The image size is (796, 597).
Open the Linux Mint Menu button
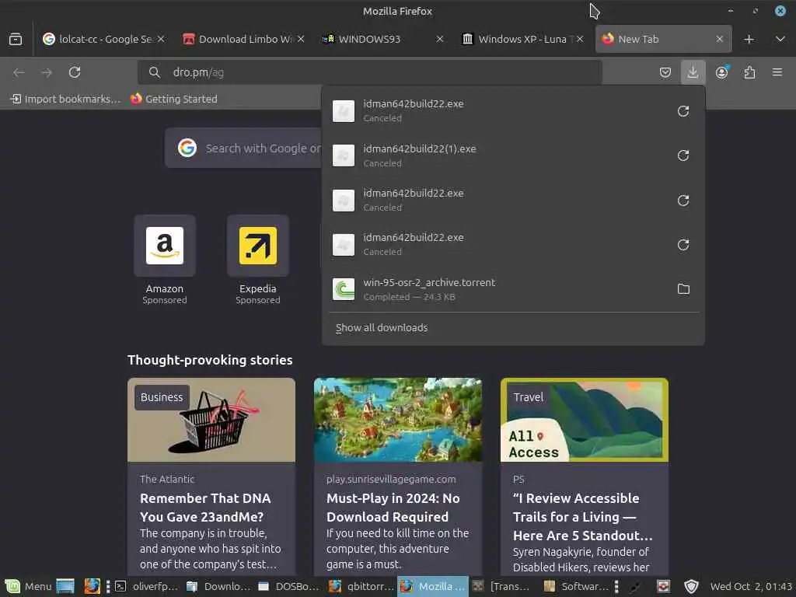(x=29, y=586)
